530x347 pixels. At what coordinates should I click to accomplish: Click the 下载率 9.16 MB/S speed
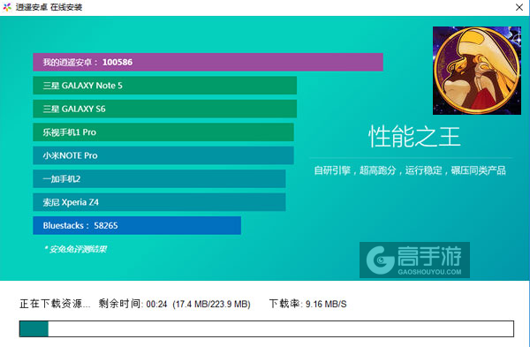coord(308,304)
